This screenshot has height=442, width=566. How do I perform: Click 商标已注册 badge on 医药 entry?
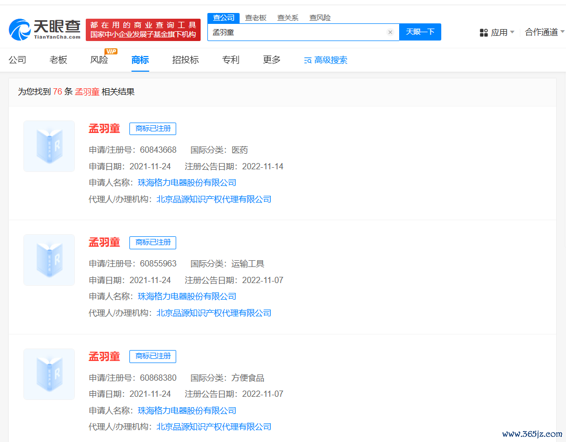(153, 128)
